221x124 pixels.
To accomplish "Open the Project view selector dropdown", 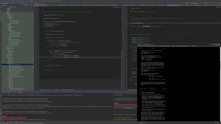I will (x=6, y=5).
